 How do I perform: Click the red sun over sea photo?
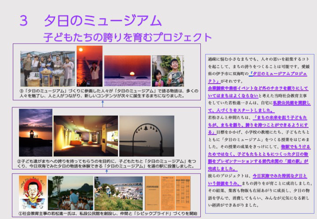pyautogui.click(x=127, y=71)
